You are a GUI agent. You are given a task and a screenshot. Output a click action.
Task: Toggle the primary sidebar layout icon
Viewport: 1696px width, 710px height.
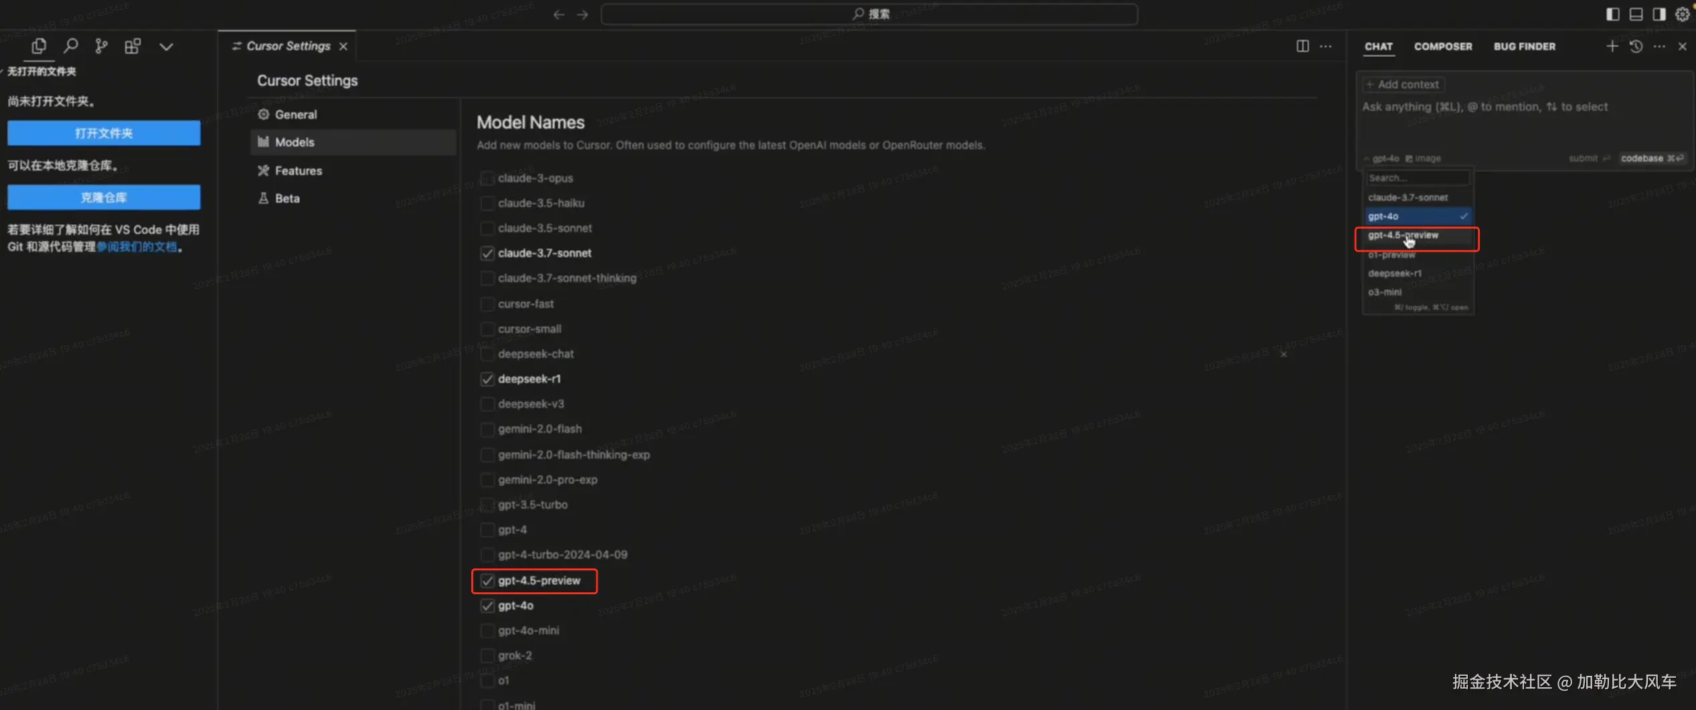click(x=1612, y=14)
